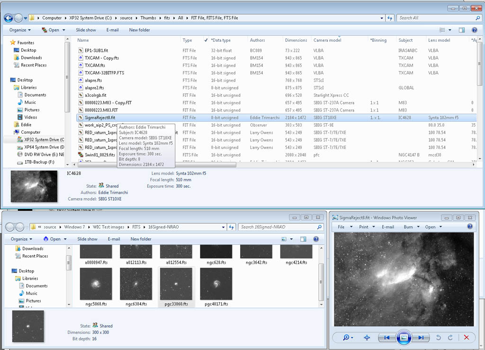Open Organize dropdown in top Explorer window
This screenshot has height=350, width=485.
[x=20, y=30]
